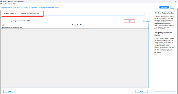Click the Next button

coord(141,91)
